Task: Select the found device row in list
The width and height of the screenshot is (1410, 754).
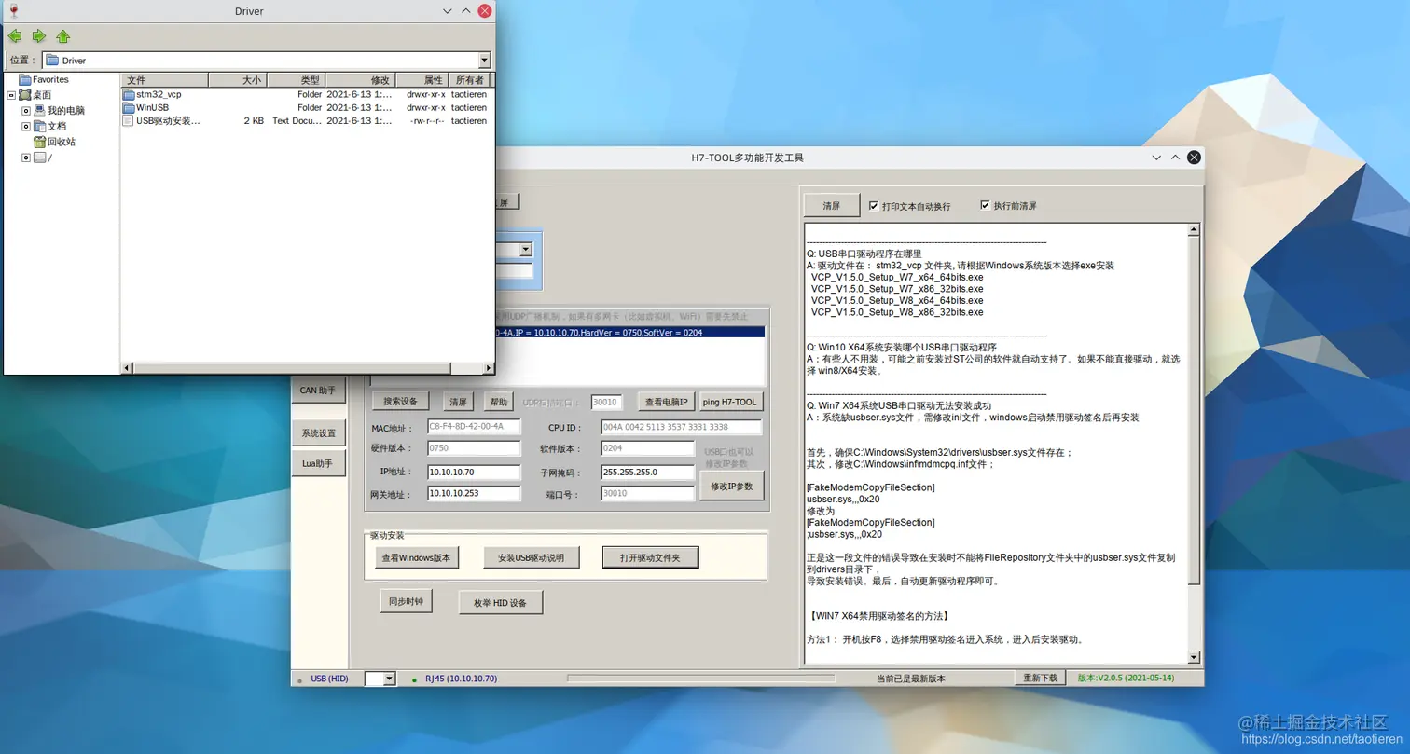Action: pyautogui.click(x=629, y=333)
